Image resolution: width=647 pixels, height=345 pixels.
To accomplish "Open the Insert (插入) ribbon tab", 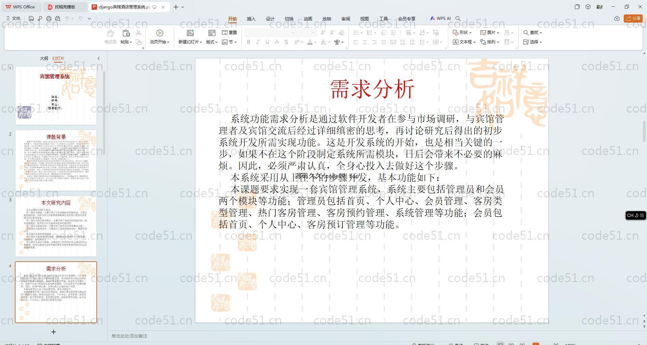I will 251,19.
